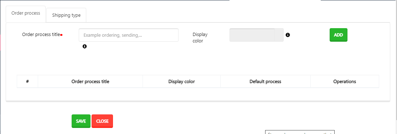
Task: Click the Display color column header
Action: [x=181, y=82]
